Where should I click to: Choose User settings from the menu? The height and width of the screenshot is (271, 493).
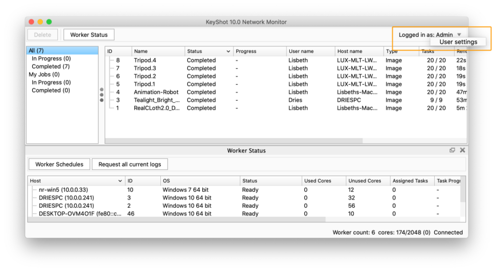pos(458,42)
